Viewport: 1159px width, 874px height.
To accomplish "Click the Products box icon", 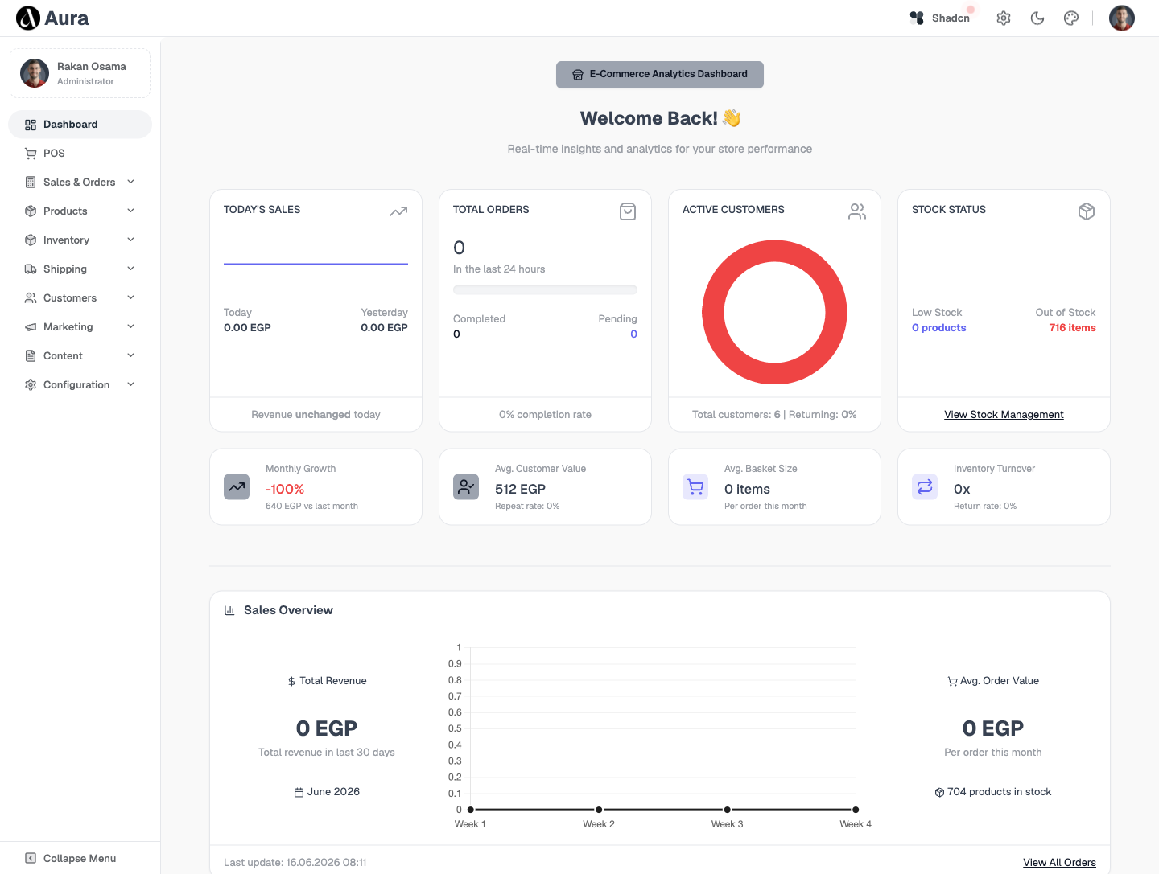I will pyautogui.click(x=31, y=211).
